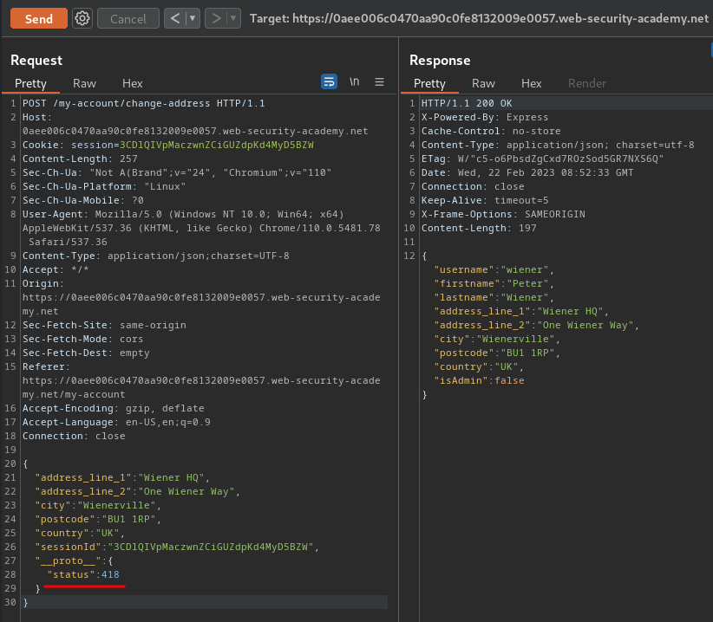Image resolution: width=713 pixels, height=622 pixels.
Task: Click Sec-Ch-Ua-Platform: "Linux" header
Action: [x=104, y=186]
